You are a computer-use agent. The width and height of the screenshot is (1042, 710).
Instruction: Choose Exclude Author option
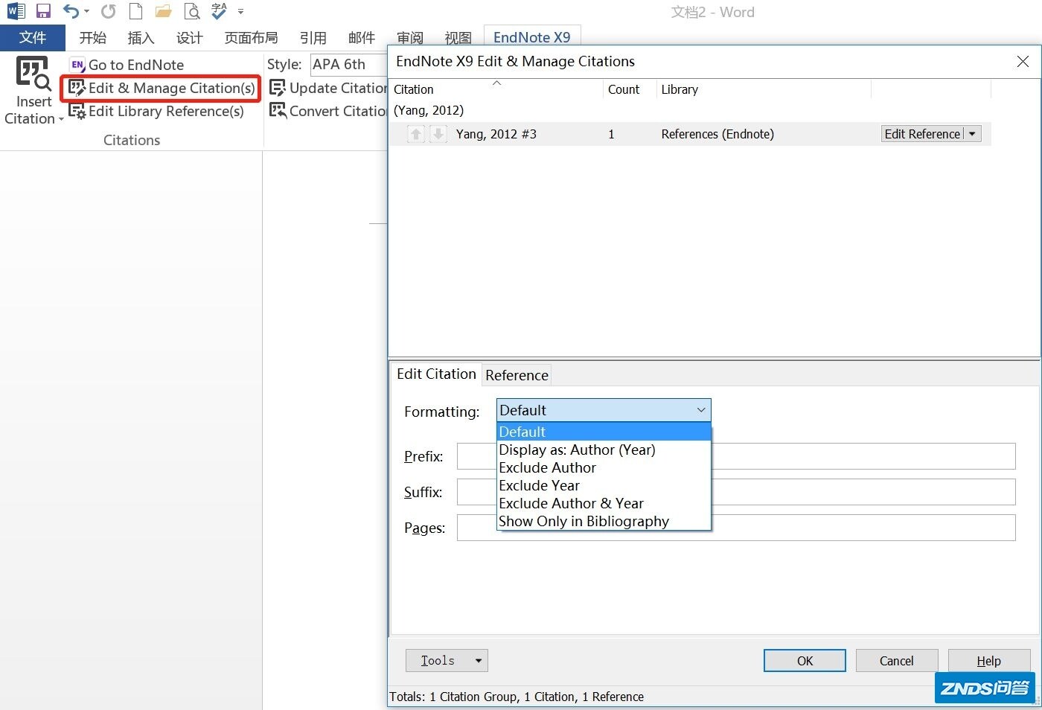pyautogui.click(x=604, y=467)
